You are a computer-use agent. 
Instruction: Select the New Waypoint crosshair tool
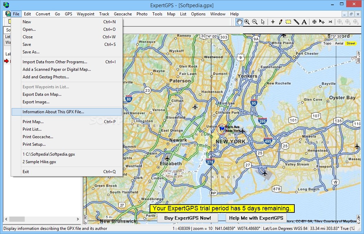point(273,22)
